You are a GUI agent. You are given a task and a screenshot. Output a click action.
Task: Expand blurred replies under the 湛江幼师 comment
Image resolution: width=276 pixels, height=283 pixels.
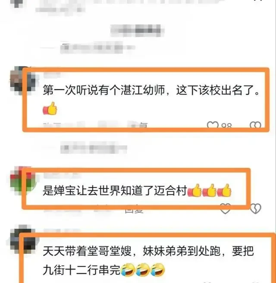94,148
